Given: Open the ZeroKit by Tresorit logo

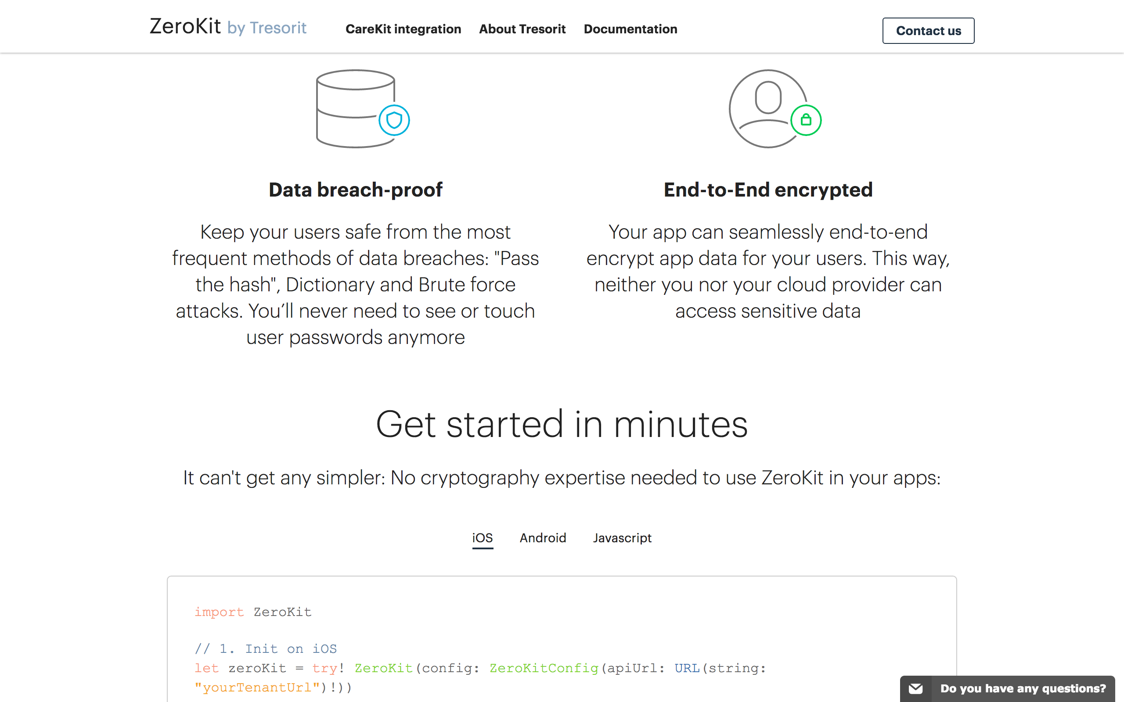Looking at the screenshot, I should [x=227, y=27].
